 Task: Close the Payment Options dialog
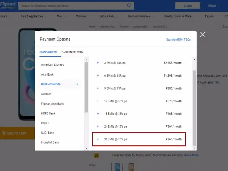coord(203,35)
